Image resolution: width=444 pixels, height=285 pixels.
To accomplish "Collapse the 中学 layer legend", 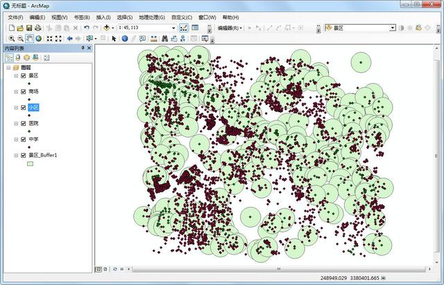I will pos(16,140).
